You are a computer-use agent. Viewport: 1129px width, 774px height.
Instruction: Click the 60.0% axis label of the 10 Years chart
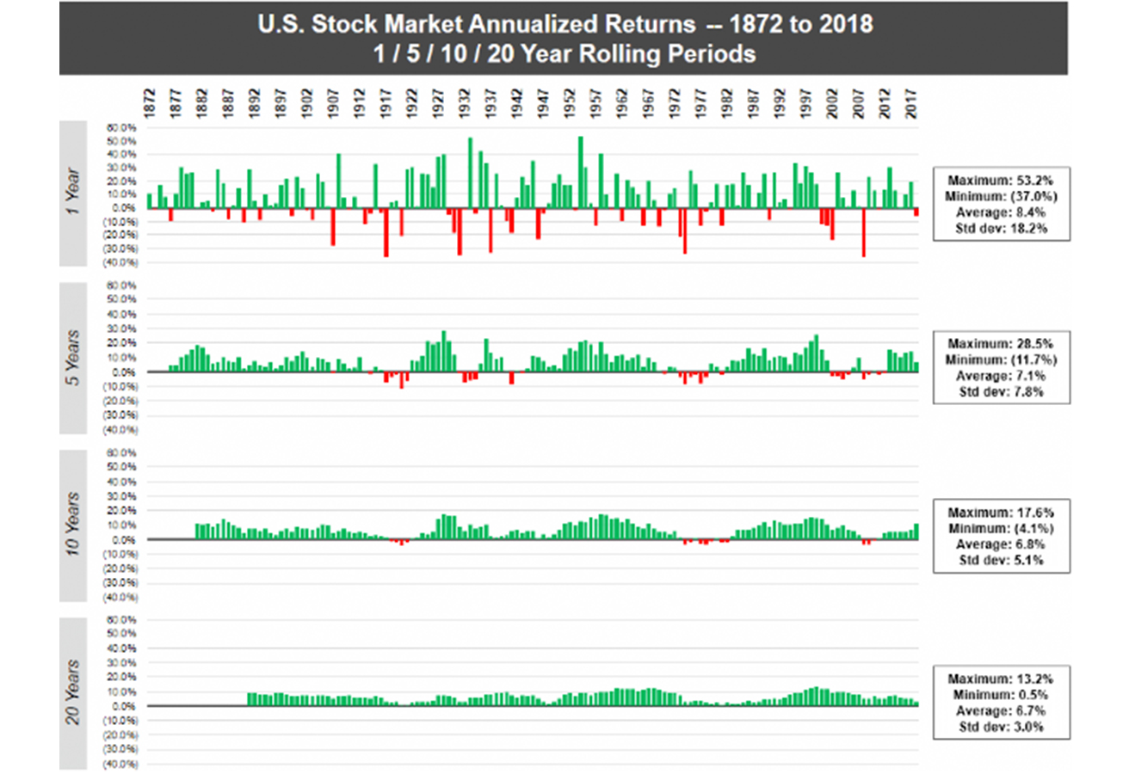[120, 452]
